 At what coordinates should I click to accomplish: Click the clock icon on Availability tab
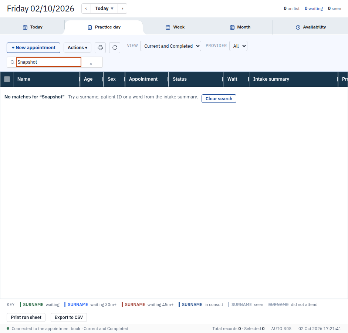tap(298, 27)
